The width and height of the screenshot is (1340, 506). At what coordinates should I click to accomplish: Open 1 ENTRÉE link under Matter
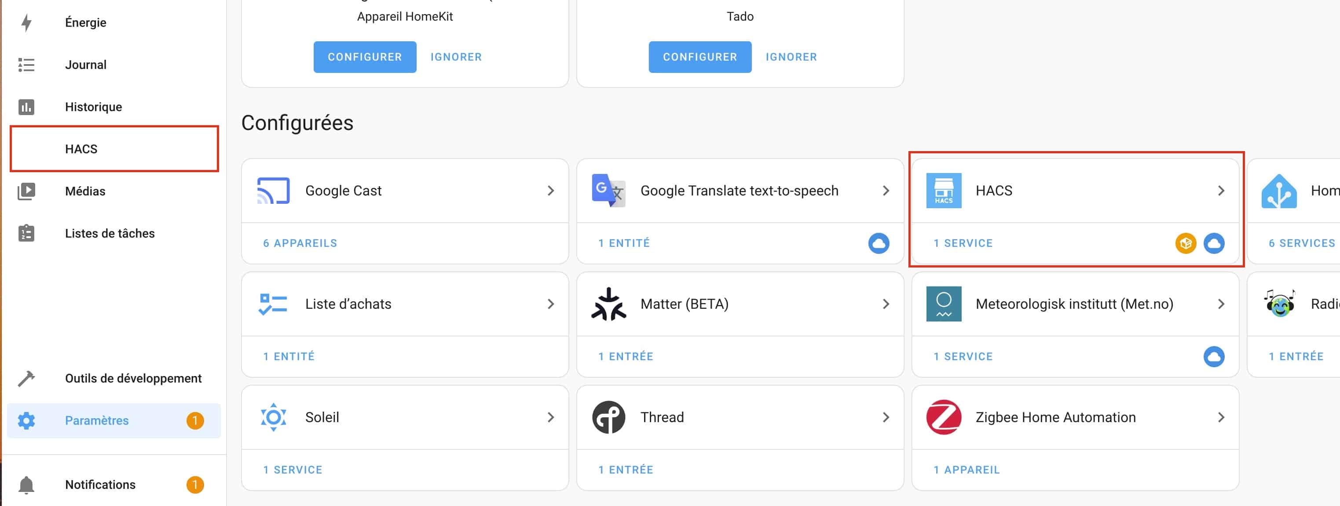tap(625, 356)
